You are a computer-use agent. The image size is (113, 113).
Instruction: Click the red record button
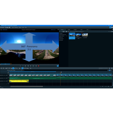point(38,66)
